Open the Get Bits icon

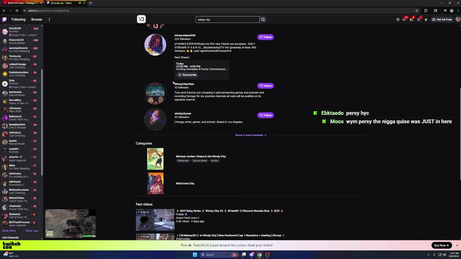click(426, 19)
